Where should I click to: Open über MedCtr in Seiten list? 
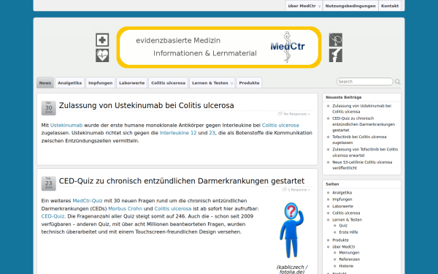tap(344, 247)
